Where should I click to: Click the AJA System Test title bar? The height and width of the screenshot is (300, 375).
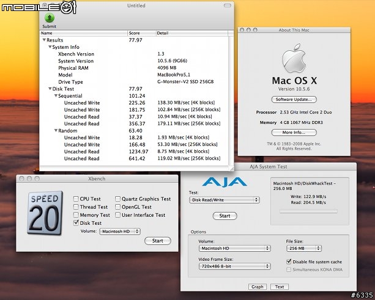269,167
